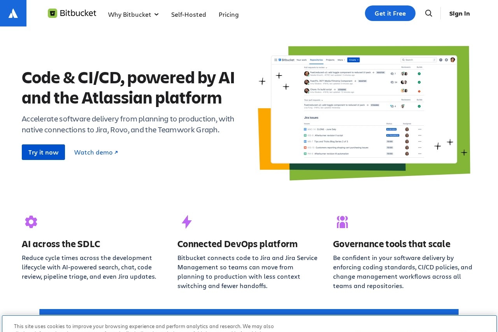498x332 pixels.
Task: Expand the Why Bitbucket dropdown
Action: 133,14
